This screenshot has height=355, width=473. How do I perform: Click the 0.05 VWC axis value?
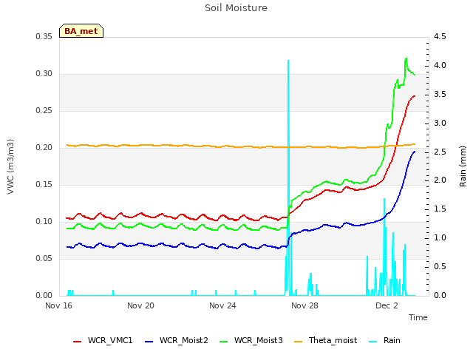[x=44, y=258]
